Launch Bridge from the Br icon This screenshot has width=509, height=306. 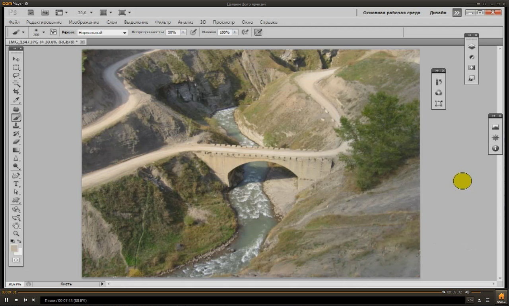(31, 13)
